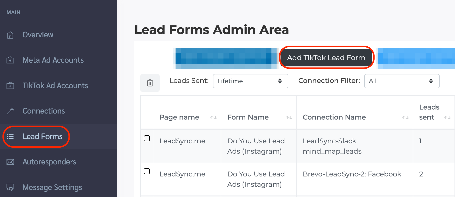455x197 pixels.
Task: Select the Overview home icon
Action: coord(10,35)
